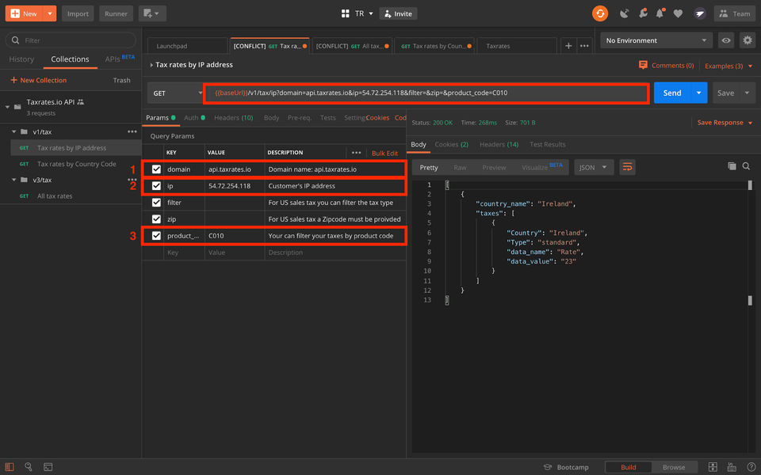Collapse the v1/tax folder

click(x=14, y=131)
